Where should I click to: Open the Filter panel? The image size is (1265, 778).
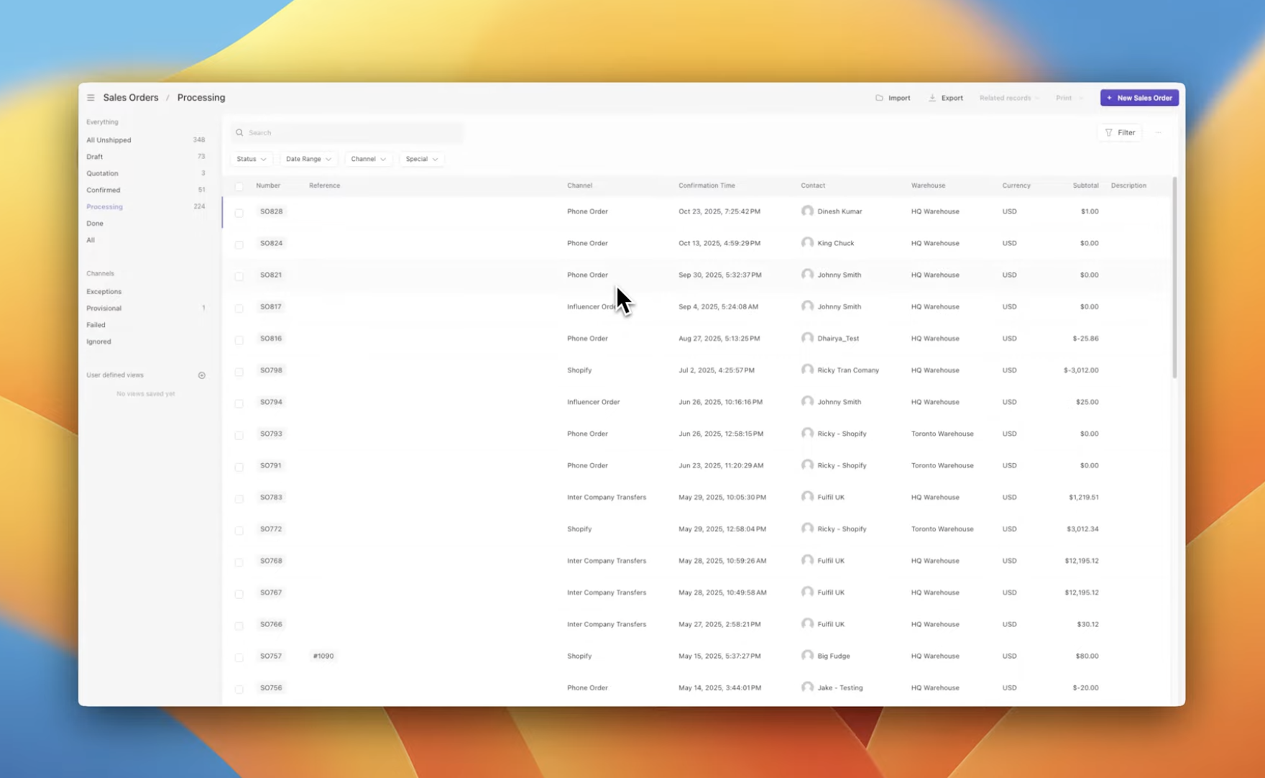tap(1120, 132)
